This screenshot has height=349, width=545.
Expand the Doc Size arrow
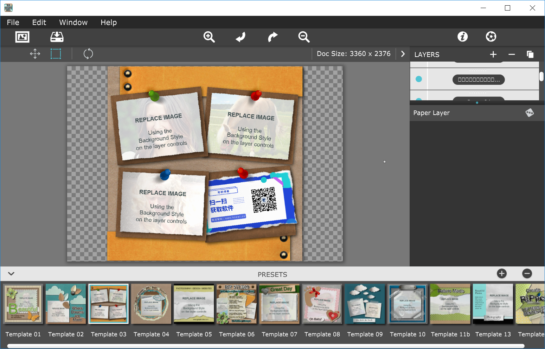403,54
